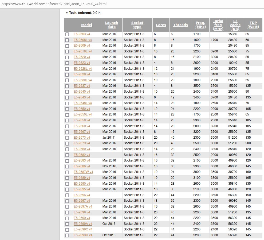Viewport: 264px width, 240px height.
Task: Open the E5-2695 v4 link
Action: [x=82, y=189]
